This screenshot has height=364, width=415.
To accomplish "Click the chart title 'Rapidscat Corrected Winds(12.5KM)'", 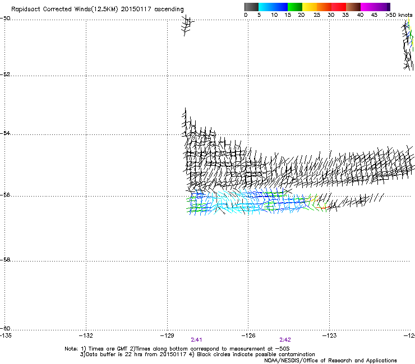I will (64, 10).
